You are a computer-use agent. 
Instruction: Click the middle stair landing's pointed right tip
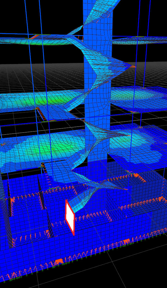(128, 136)
